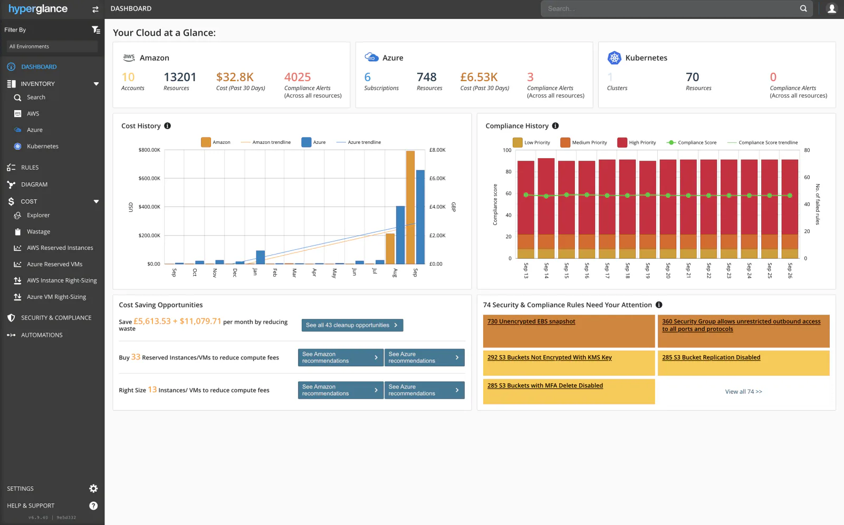This screenshot has width=844, height=525.
Task: Click See all 43 cleanup opportunities
Action: pos(351,325)
